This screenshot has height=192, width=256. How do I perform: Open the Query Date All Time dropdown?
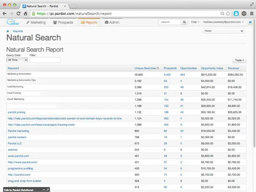point(17,60)
